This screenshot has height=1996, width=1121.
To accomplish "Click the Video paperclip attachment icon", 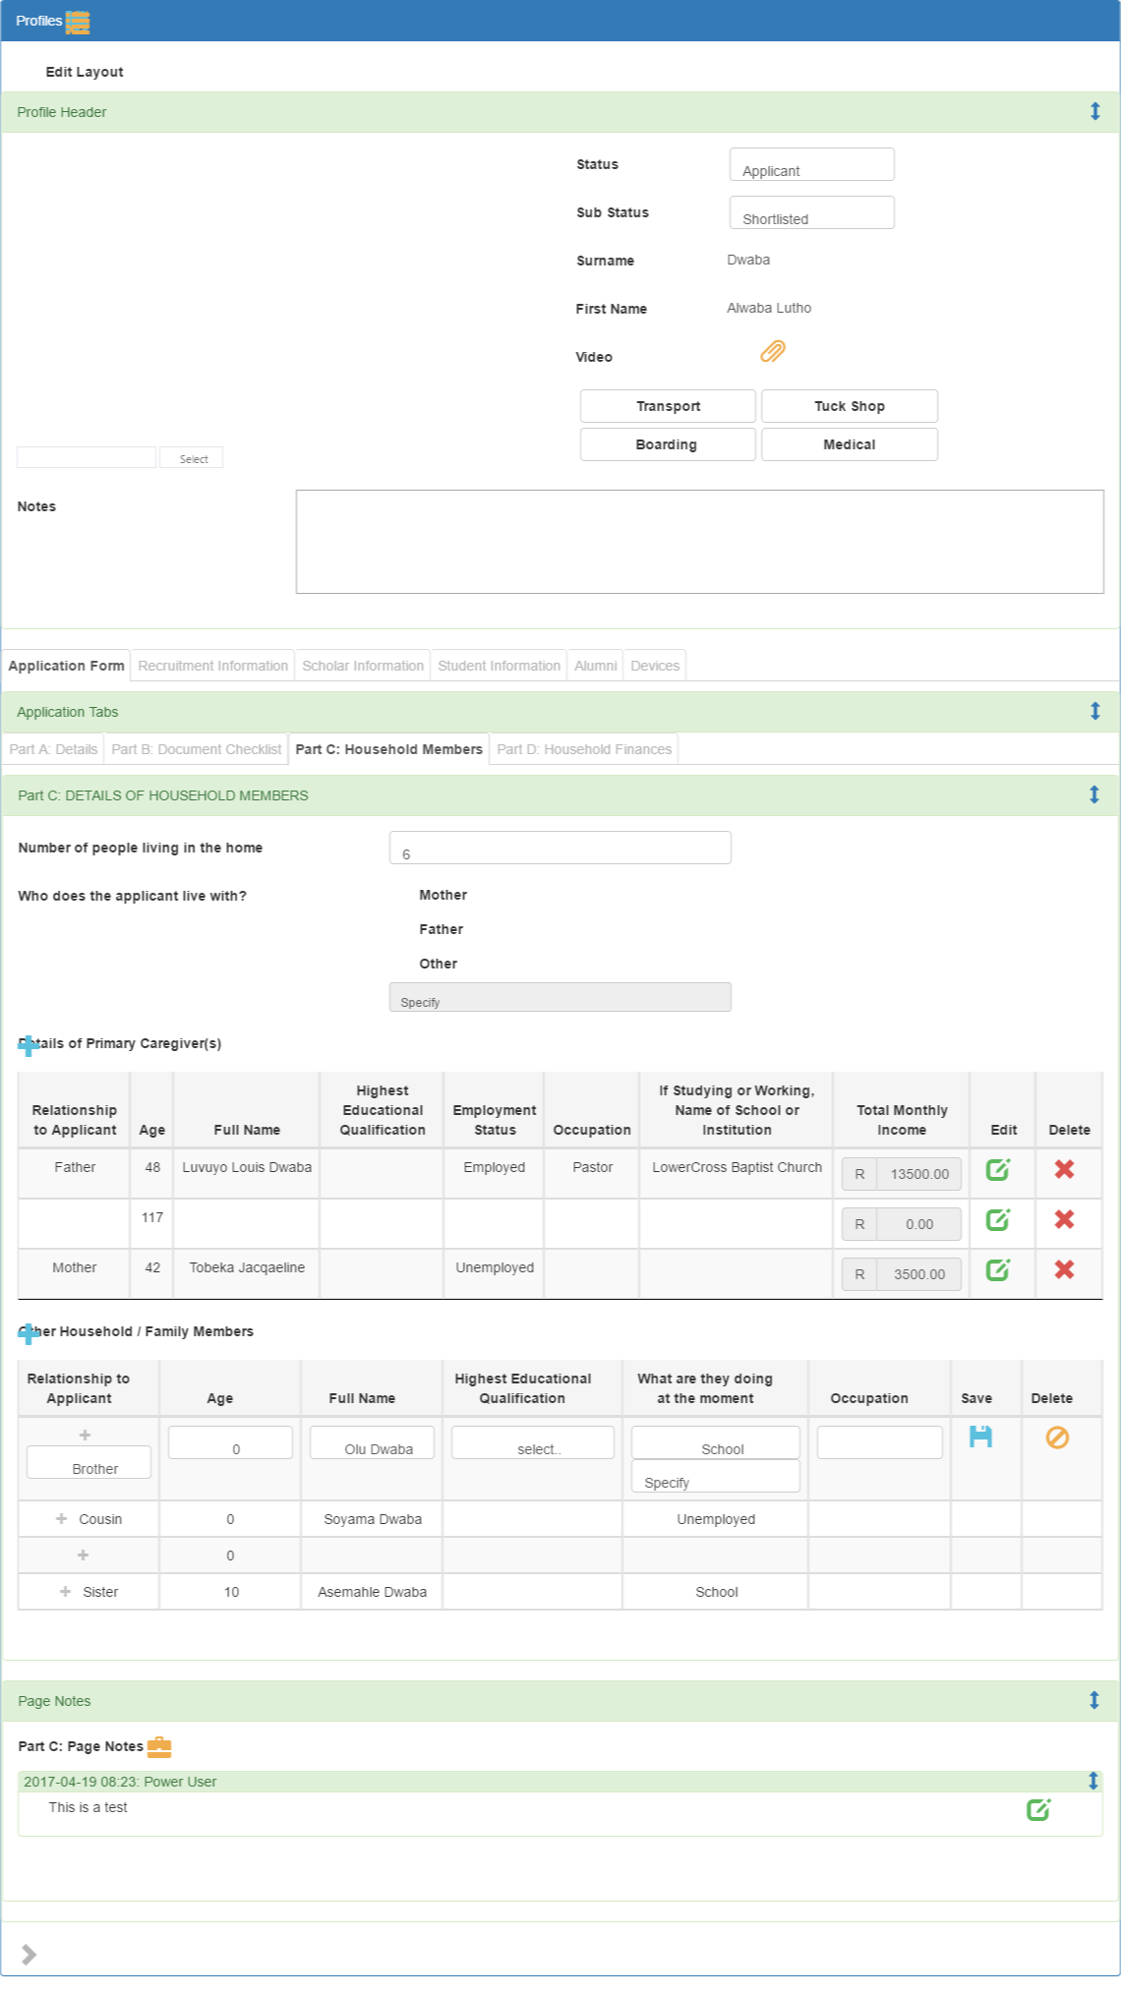I will coord(773,351).
